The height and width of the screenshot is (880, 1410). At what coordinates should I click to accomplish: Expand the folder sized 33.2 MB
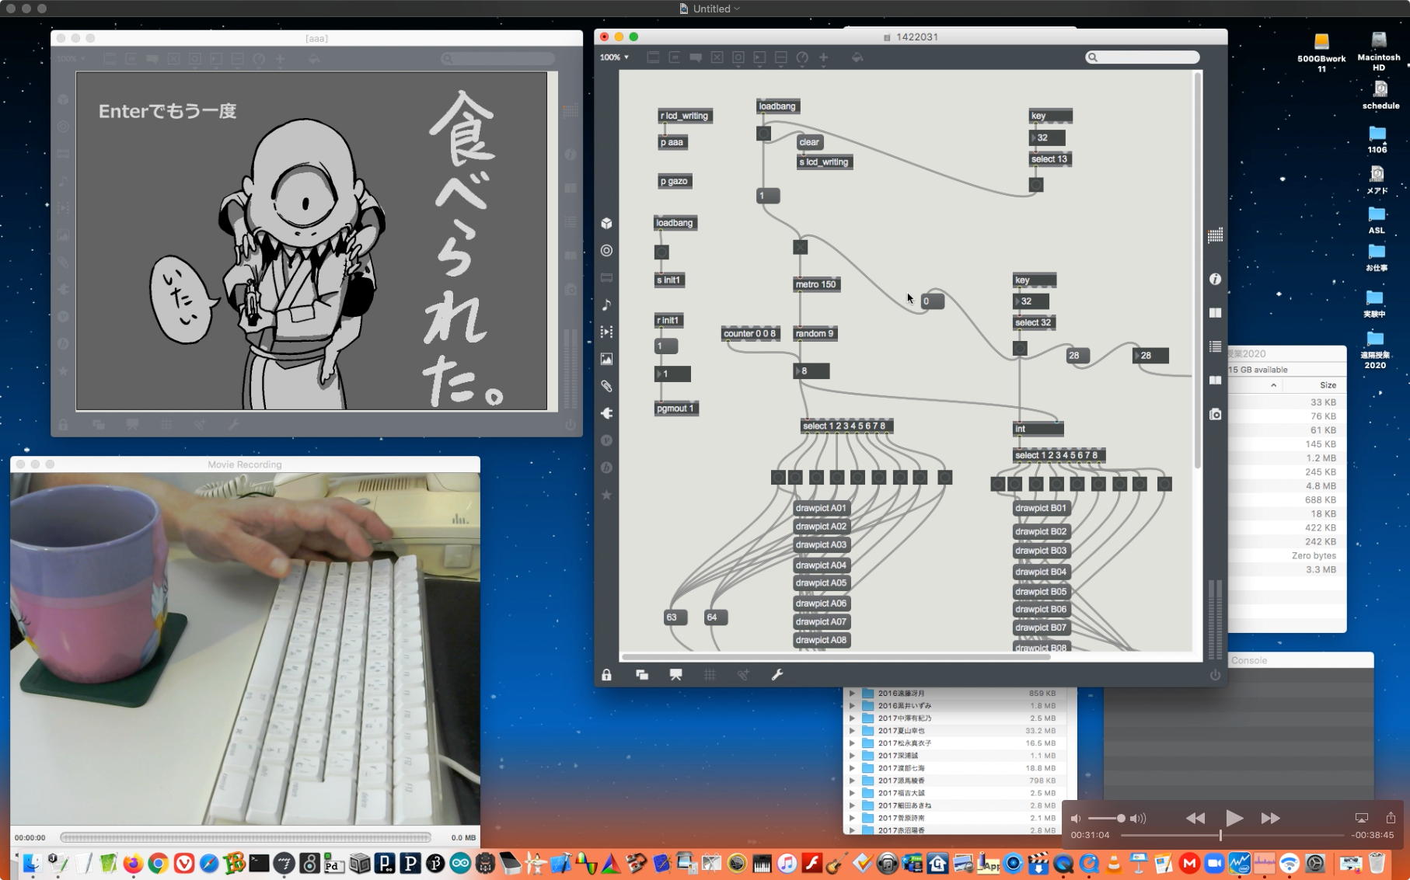(x=852, y=731)
